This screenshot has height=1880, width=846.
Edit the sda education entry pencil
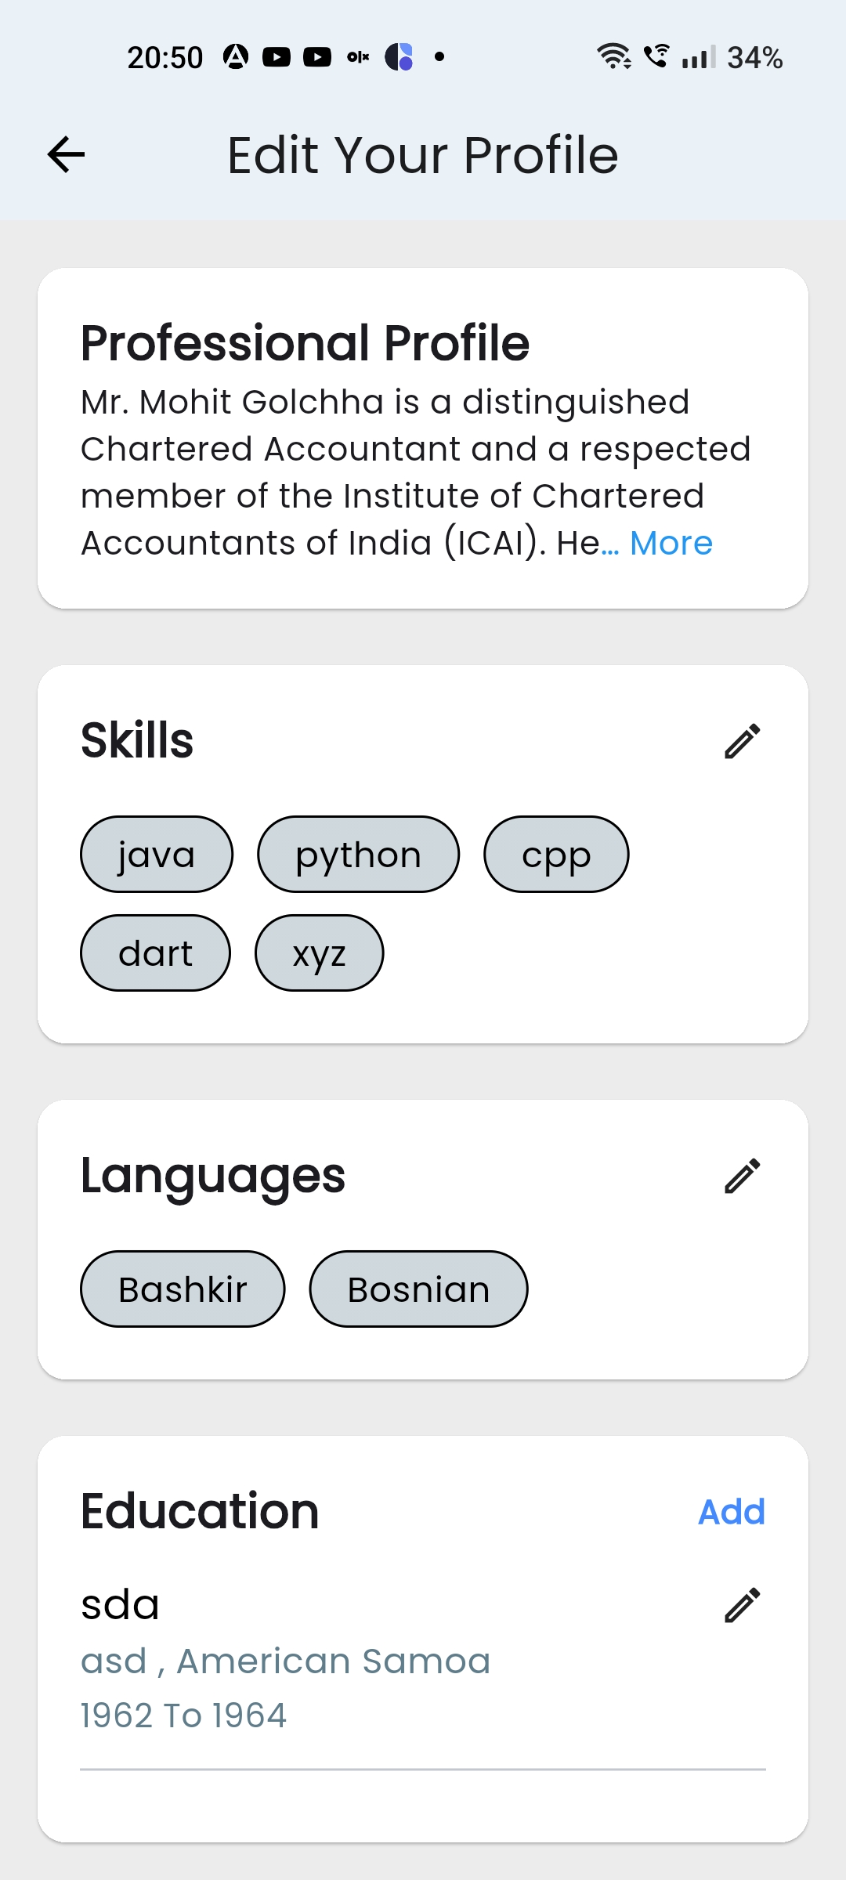[742, 1605]
